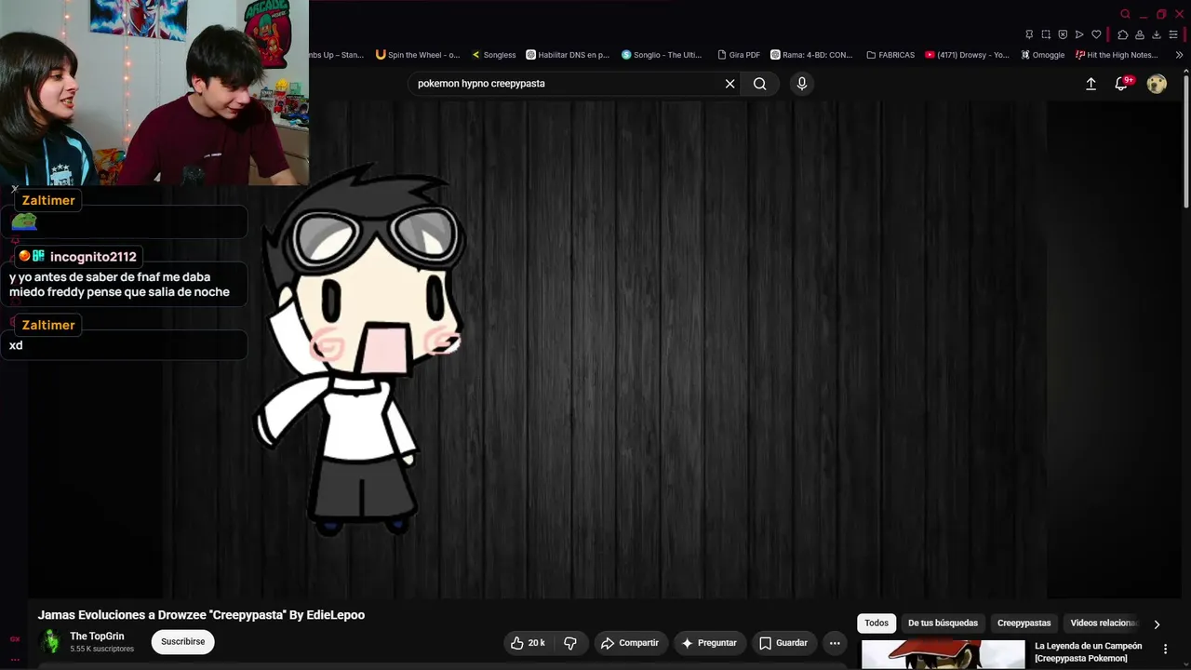Click the Preguntar button
The height and width of the screenshot is (670, 1191).
coord(709,643)
